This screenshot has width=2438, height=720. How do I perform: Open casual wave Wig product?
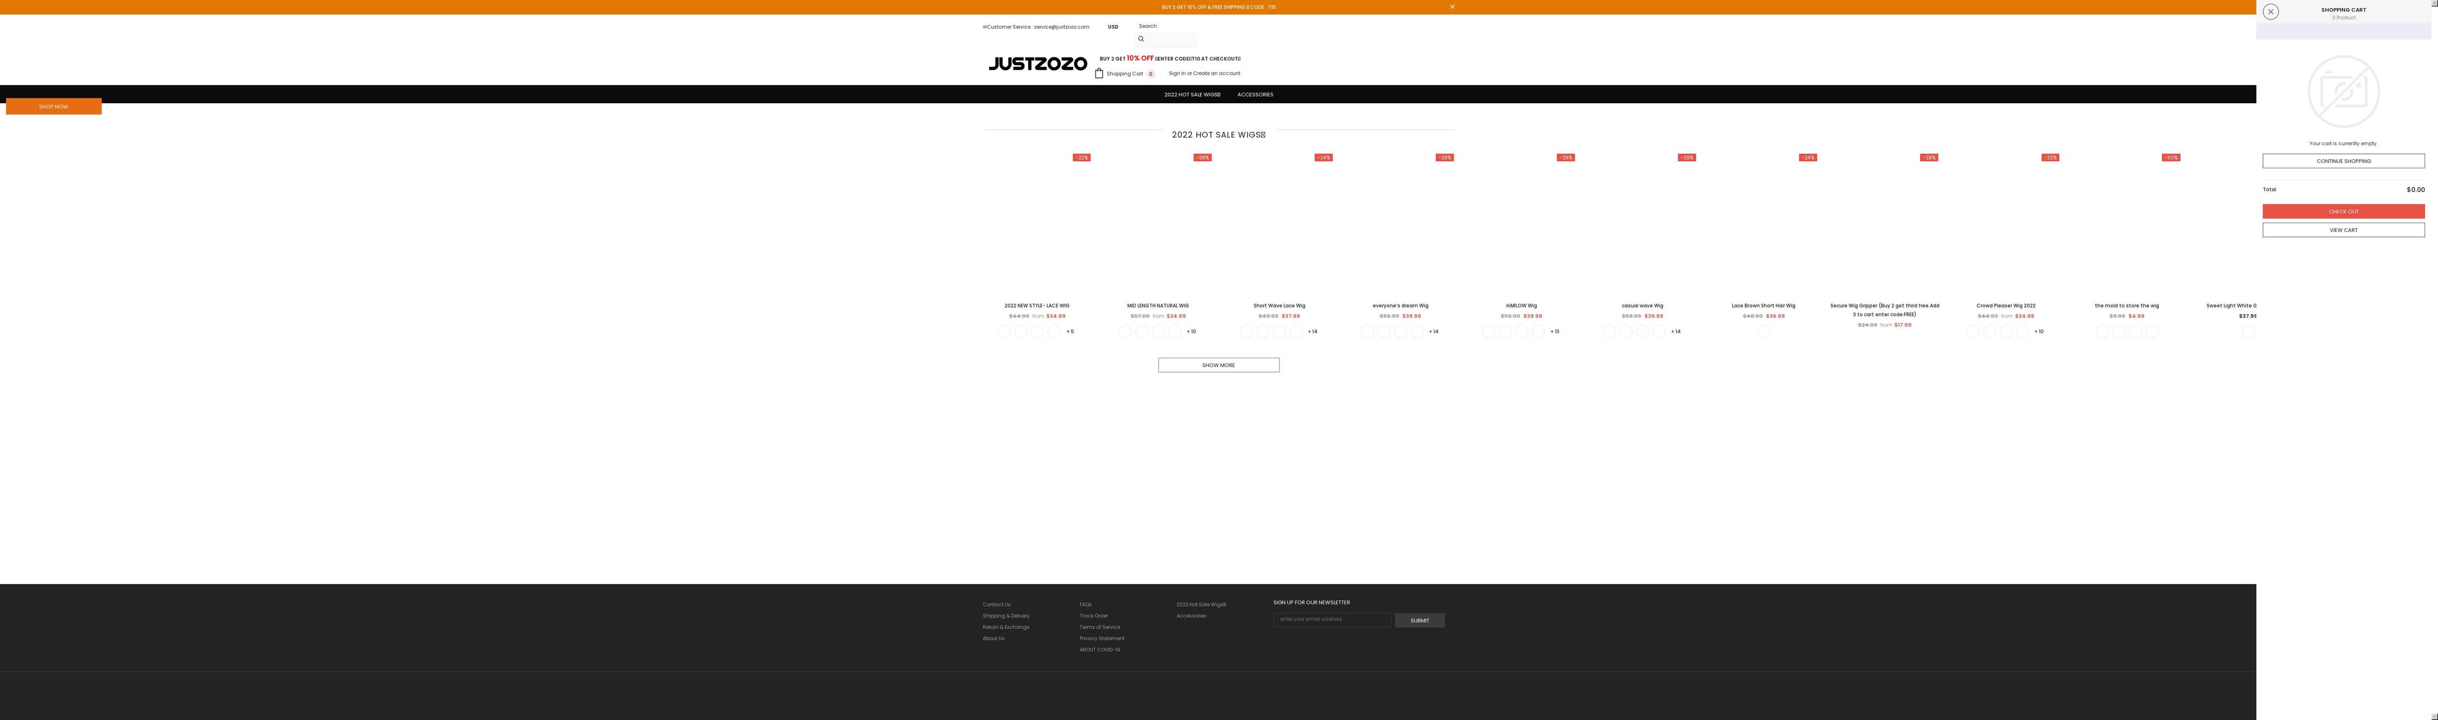click(1642, 305)
